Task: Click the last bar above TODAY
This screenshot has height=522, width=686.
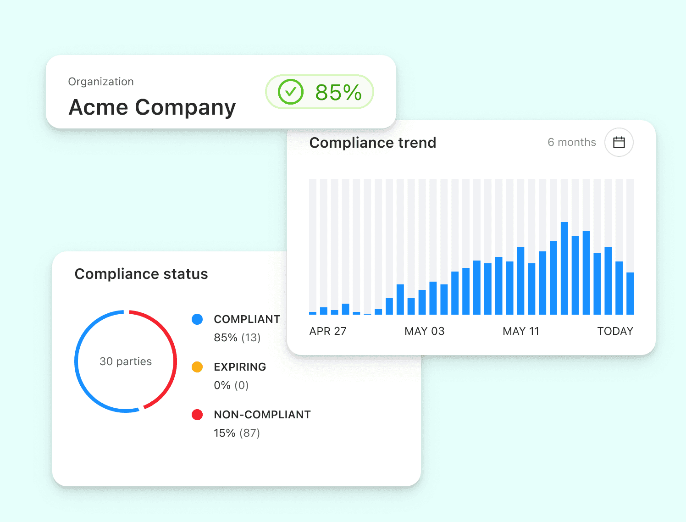Action: [x=630, y=294]
